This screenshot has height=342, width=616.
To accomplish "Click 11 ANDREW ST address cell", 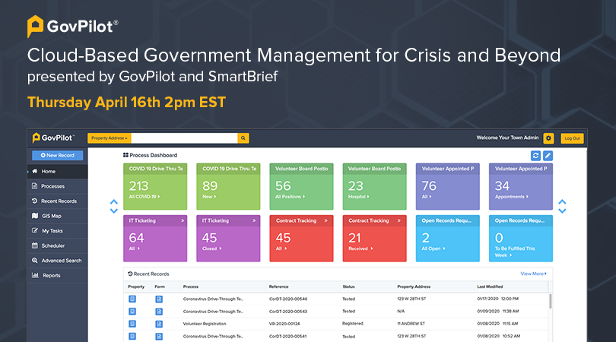I will pyautogui.click(x=410, y=324).
